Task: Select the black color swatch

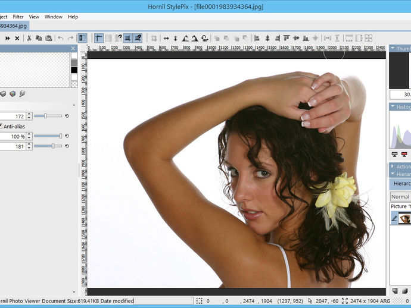Action: coord(74,70)
